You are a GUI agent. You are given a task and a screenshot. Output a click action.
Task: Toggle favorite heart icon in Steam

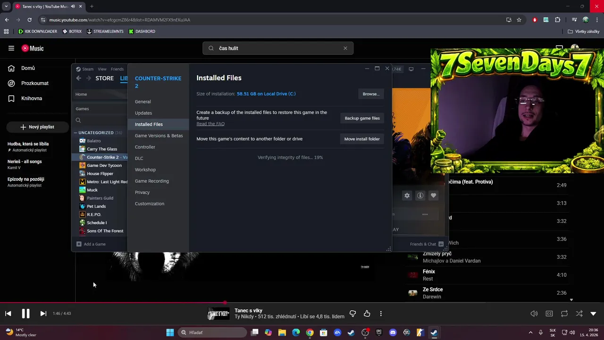click(x=433, y=195)
